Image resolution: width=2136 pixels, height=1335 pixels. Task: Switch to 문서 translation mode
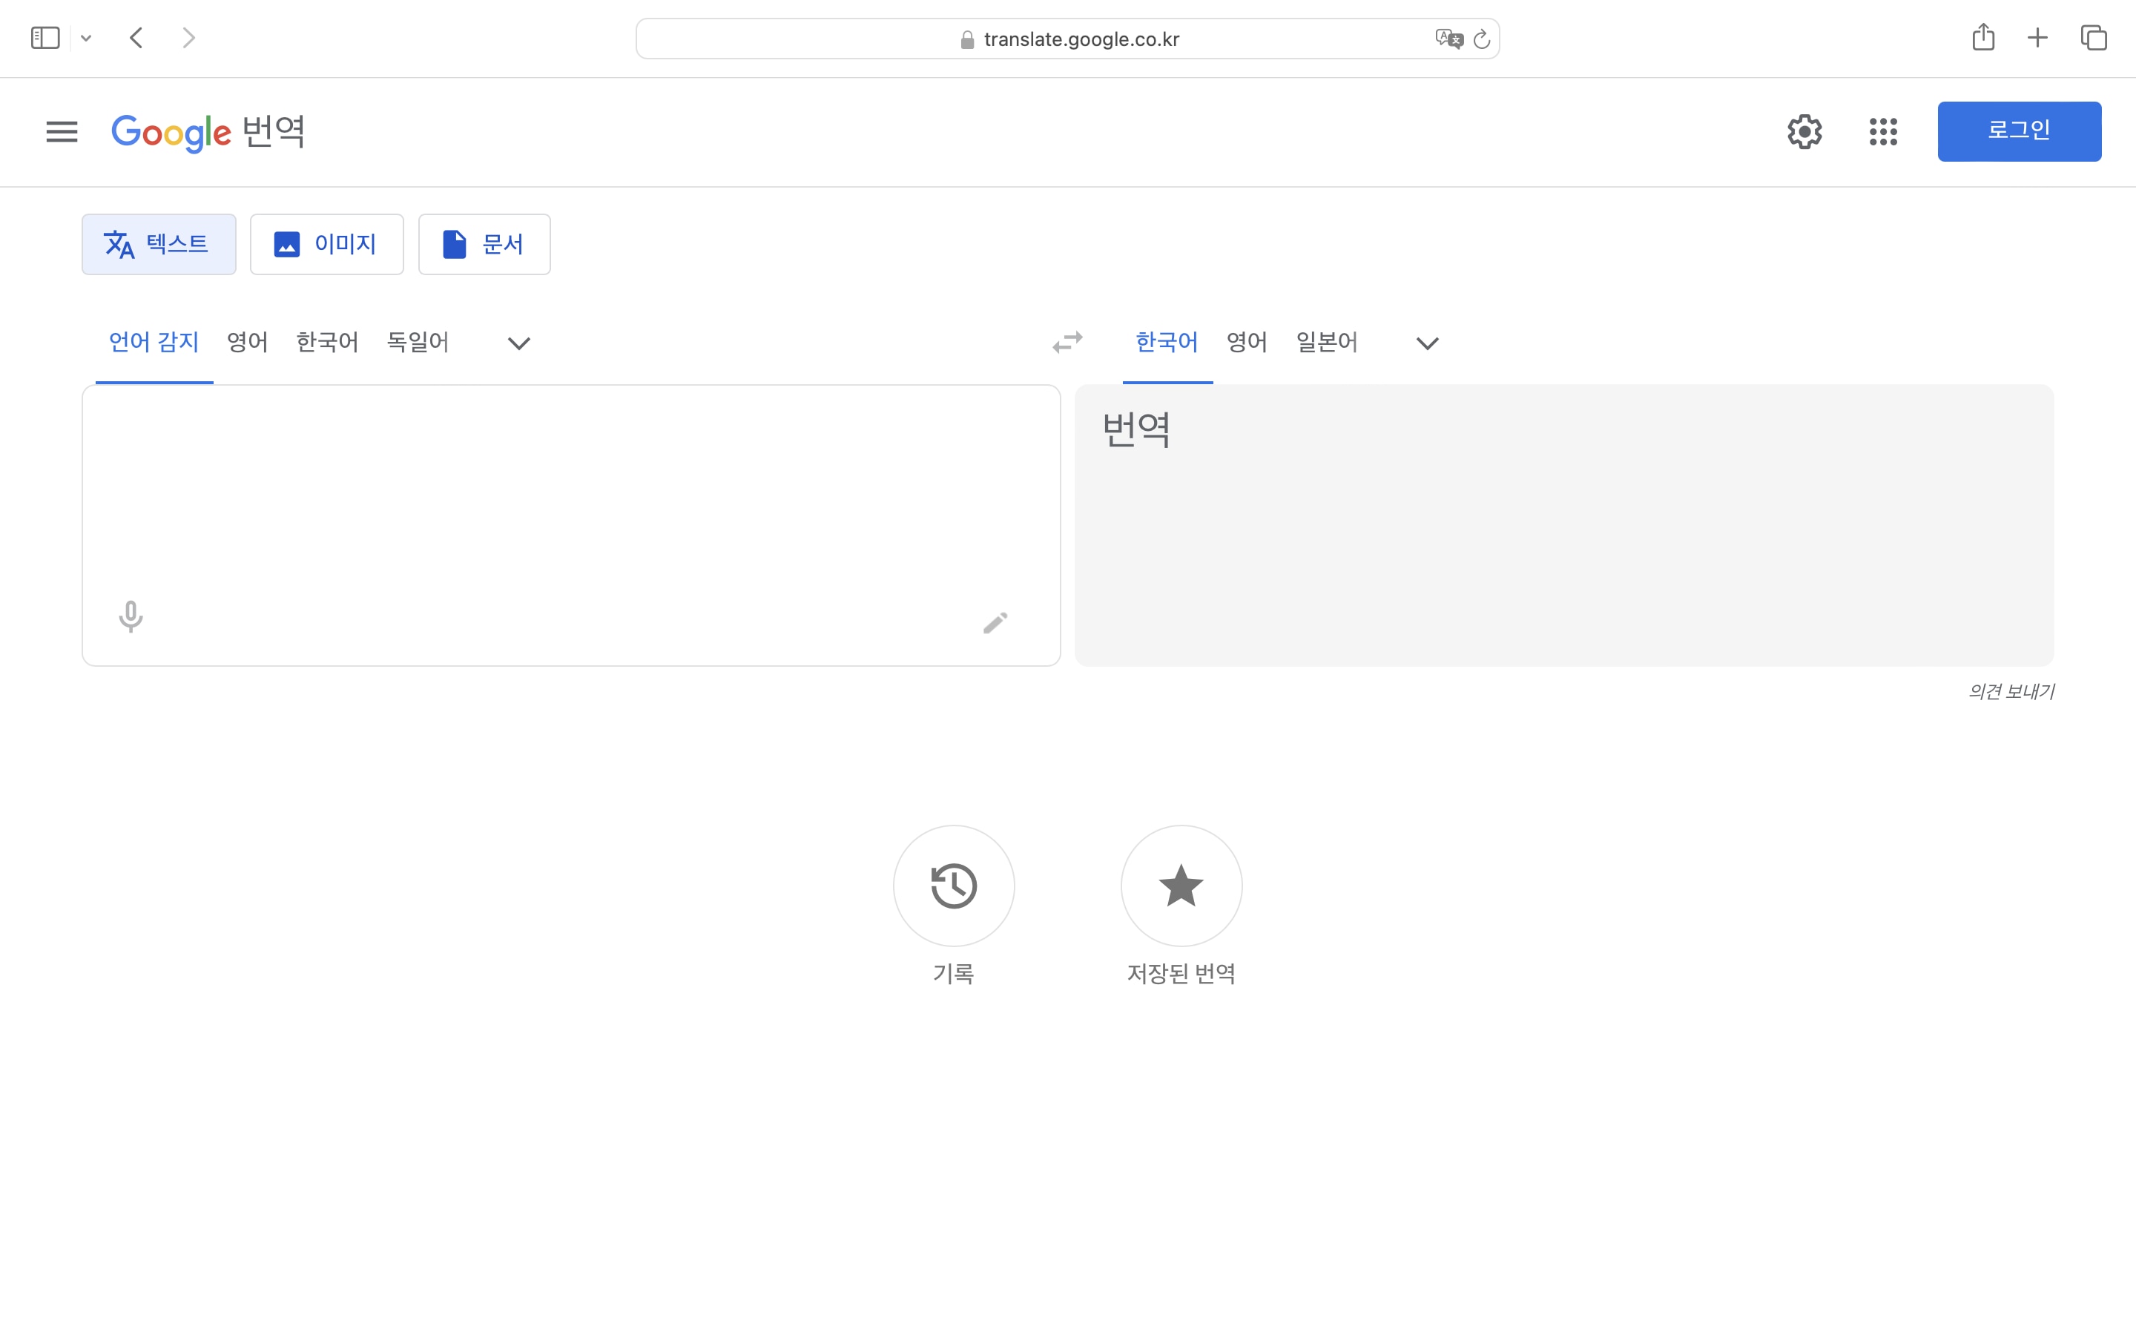pyautogui.click(x=484, y=244)
